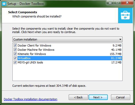
Task: Go back with the Back button
Action: 78,97
